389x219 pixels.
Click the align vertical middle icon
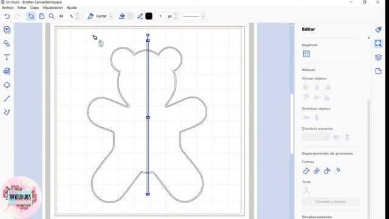tap(317, 97)
